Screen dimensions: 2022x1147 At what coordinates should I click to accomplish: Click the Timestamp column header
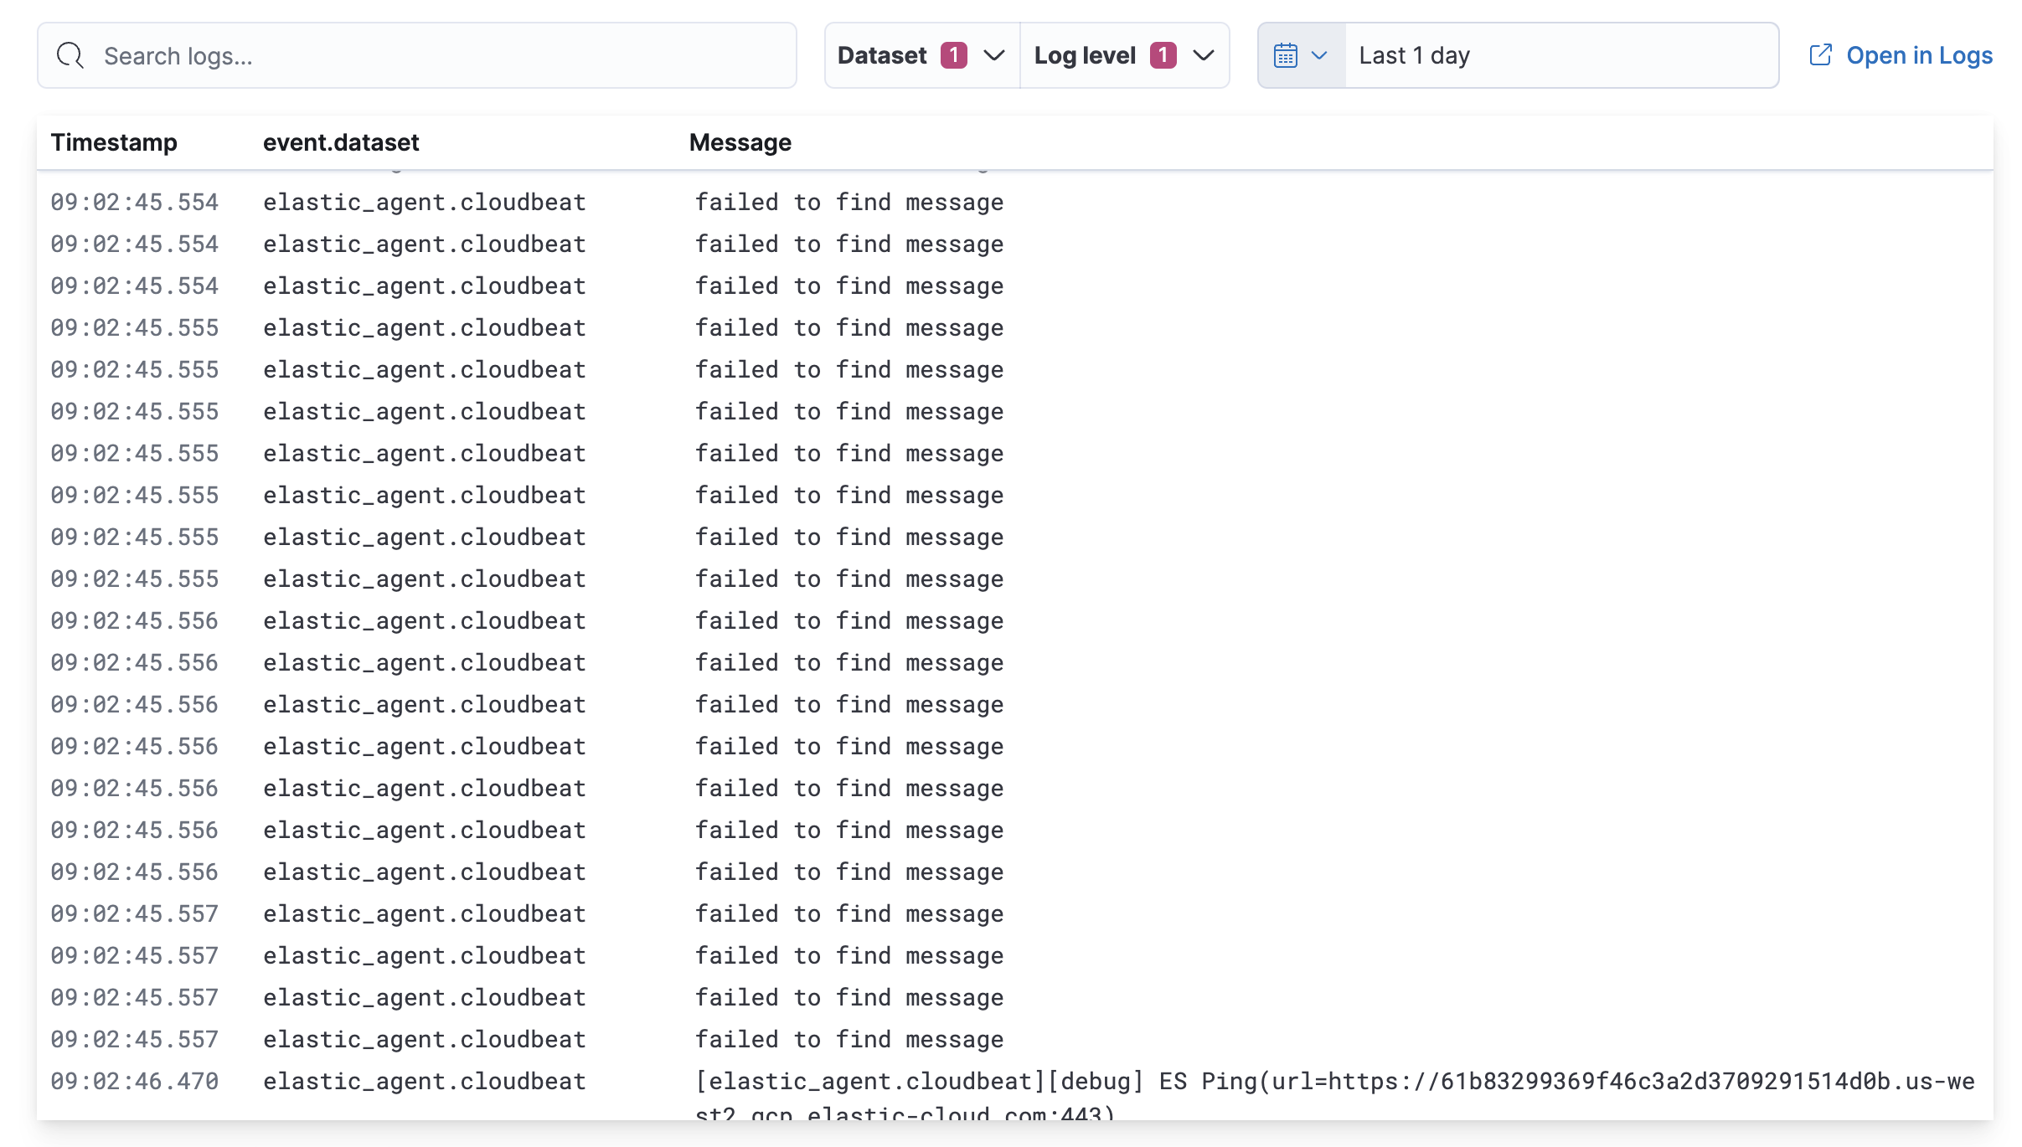tap(115, 141)
